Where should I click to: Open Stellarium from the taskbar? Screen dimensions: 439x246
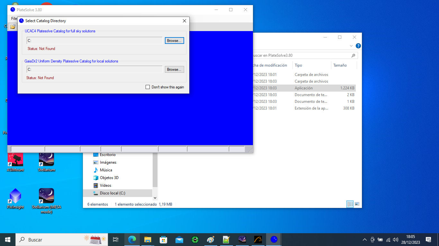242,240
